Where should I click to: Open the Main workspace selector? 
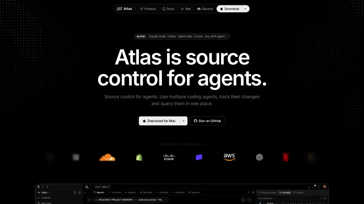pyautogui.click(x=44, y=192)
